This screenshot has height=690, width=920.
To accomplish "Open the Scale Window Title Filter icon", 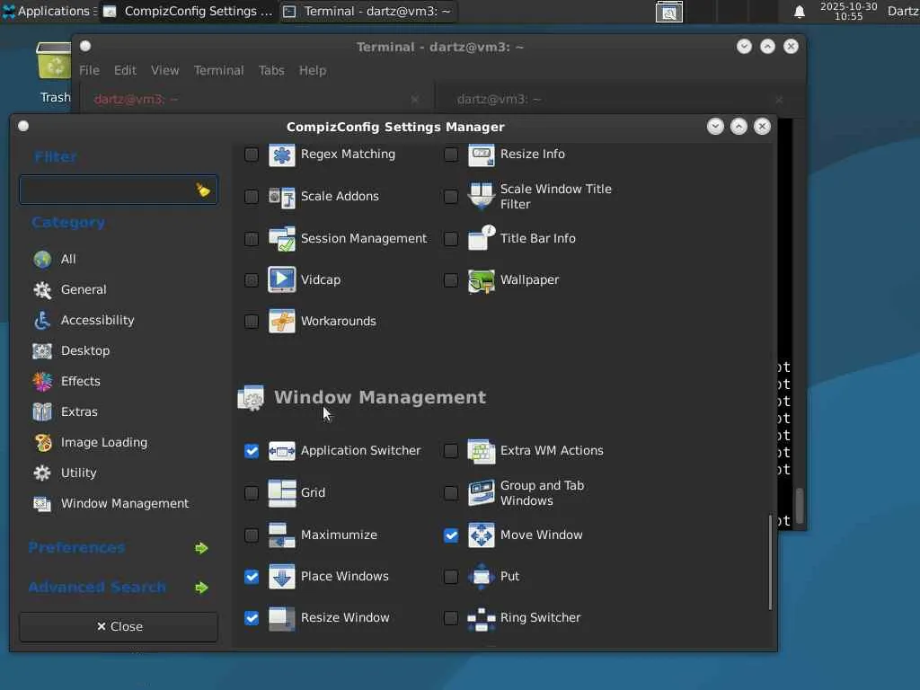I will (482, 197).
